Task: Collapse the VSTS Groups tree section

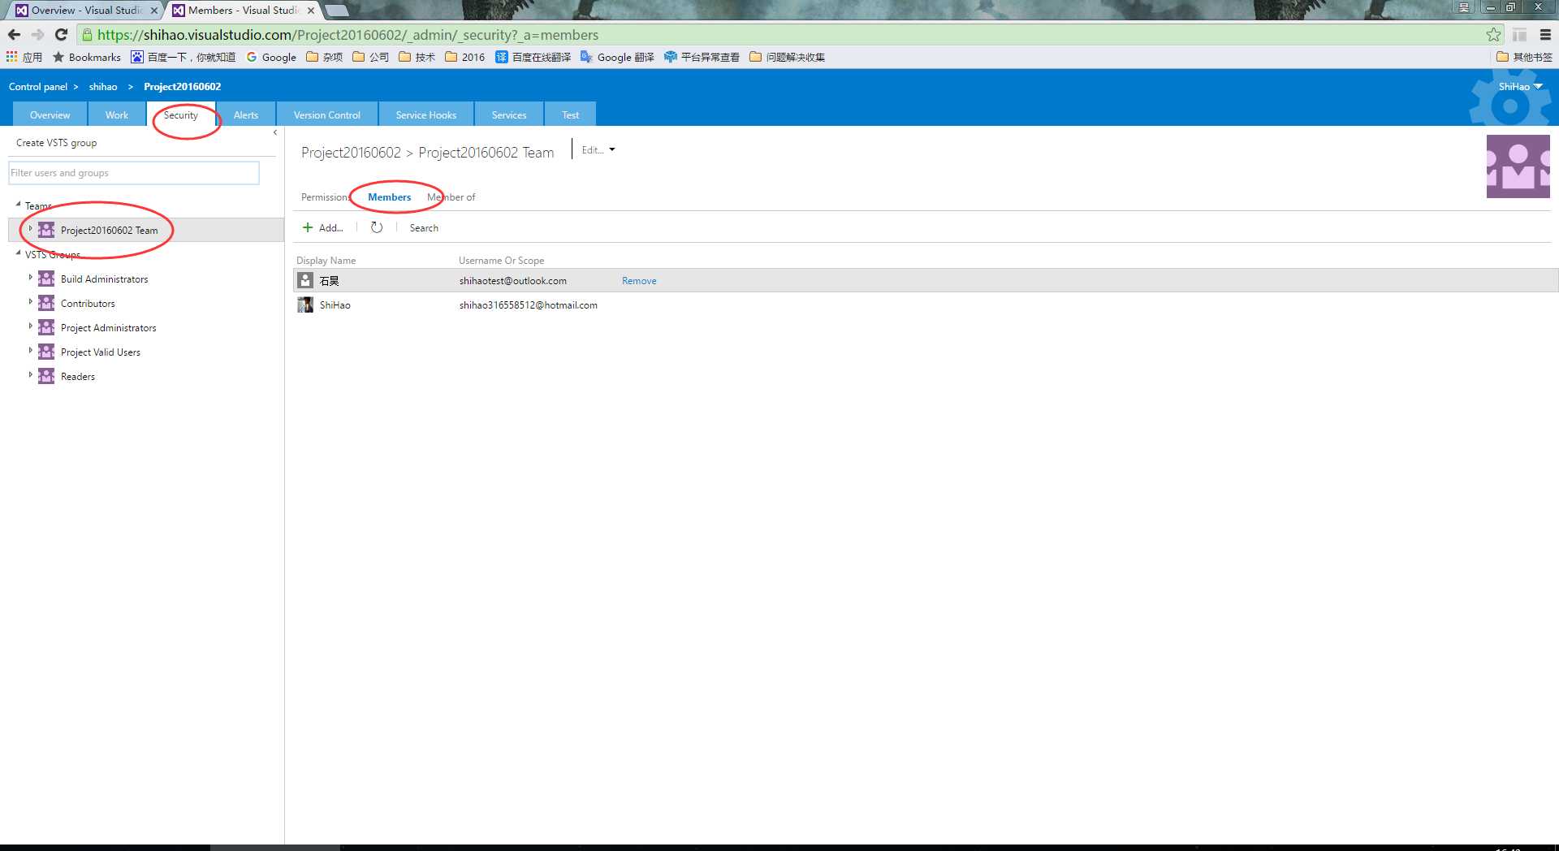Action: pyautogui.click(x=18, y=253)
